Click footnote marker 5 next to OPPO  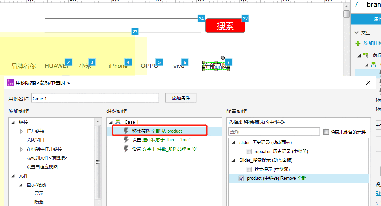coord(159,62)
